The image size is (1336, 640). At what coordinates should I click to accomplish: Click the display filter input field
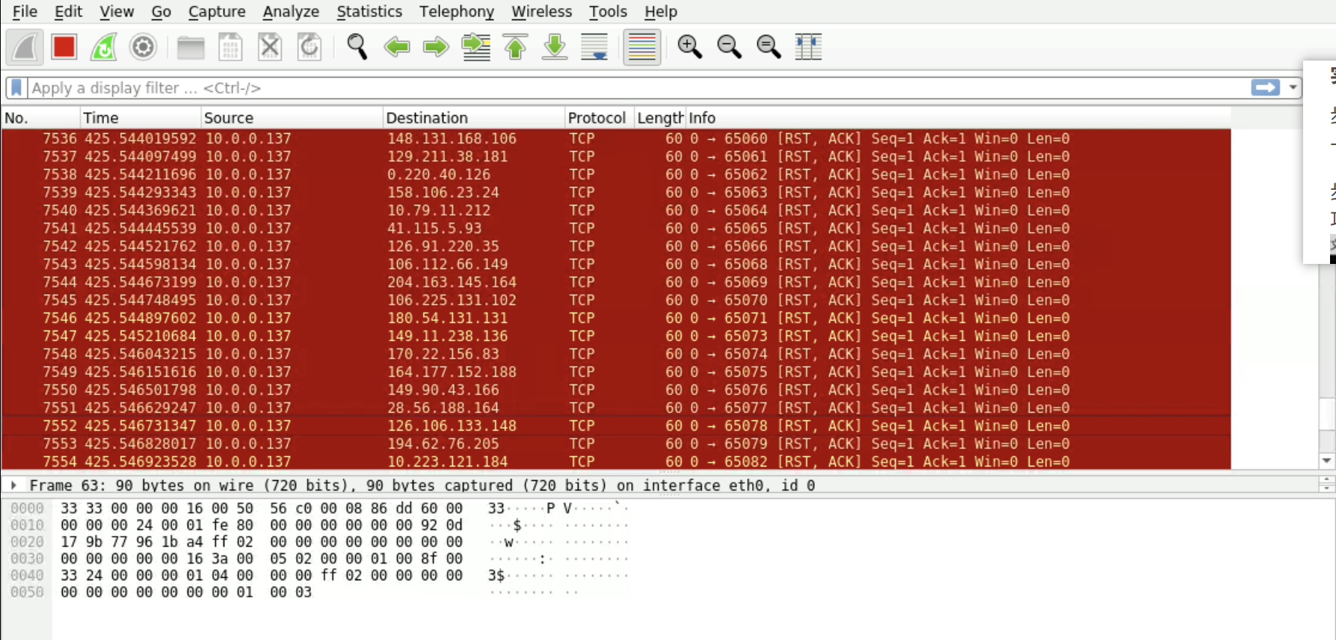[639, 87]
